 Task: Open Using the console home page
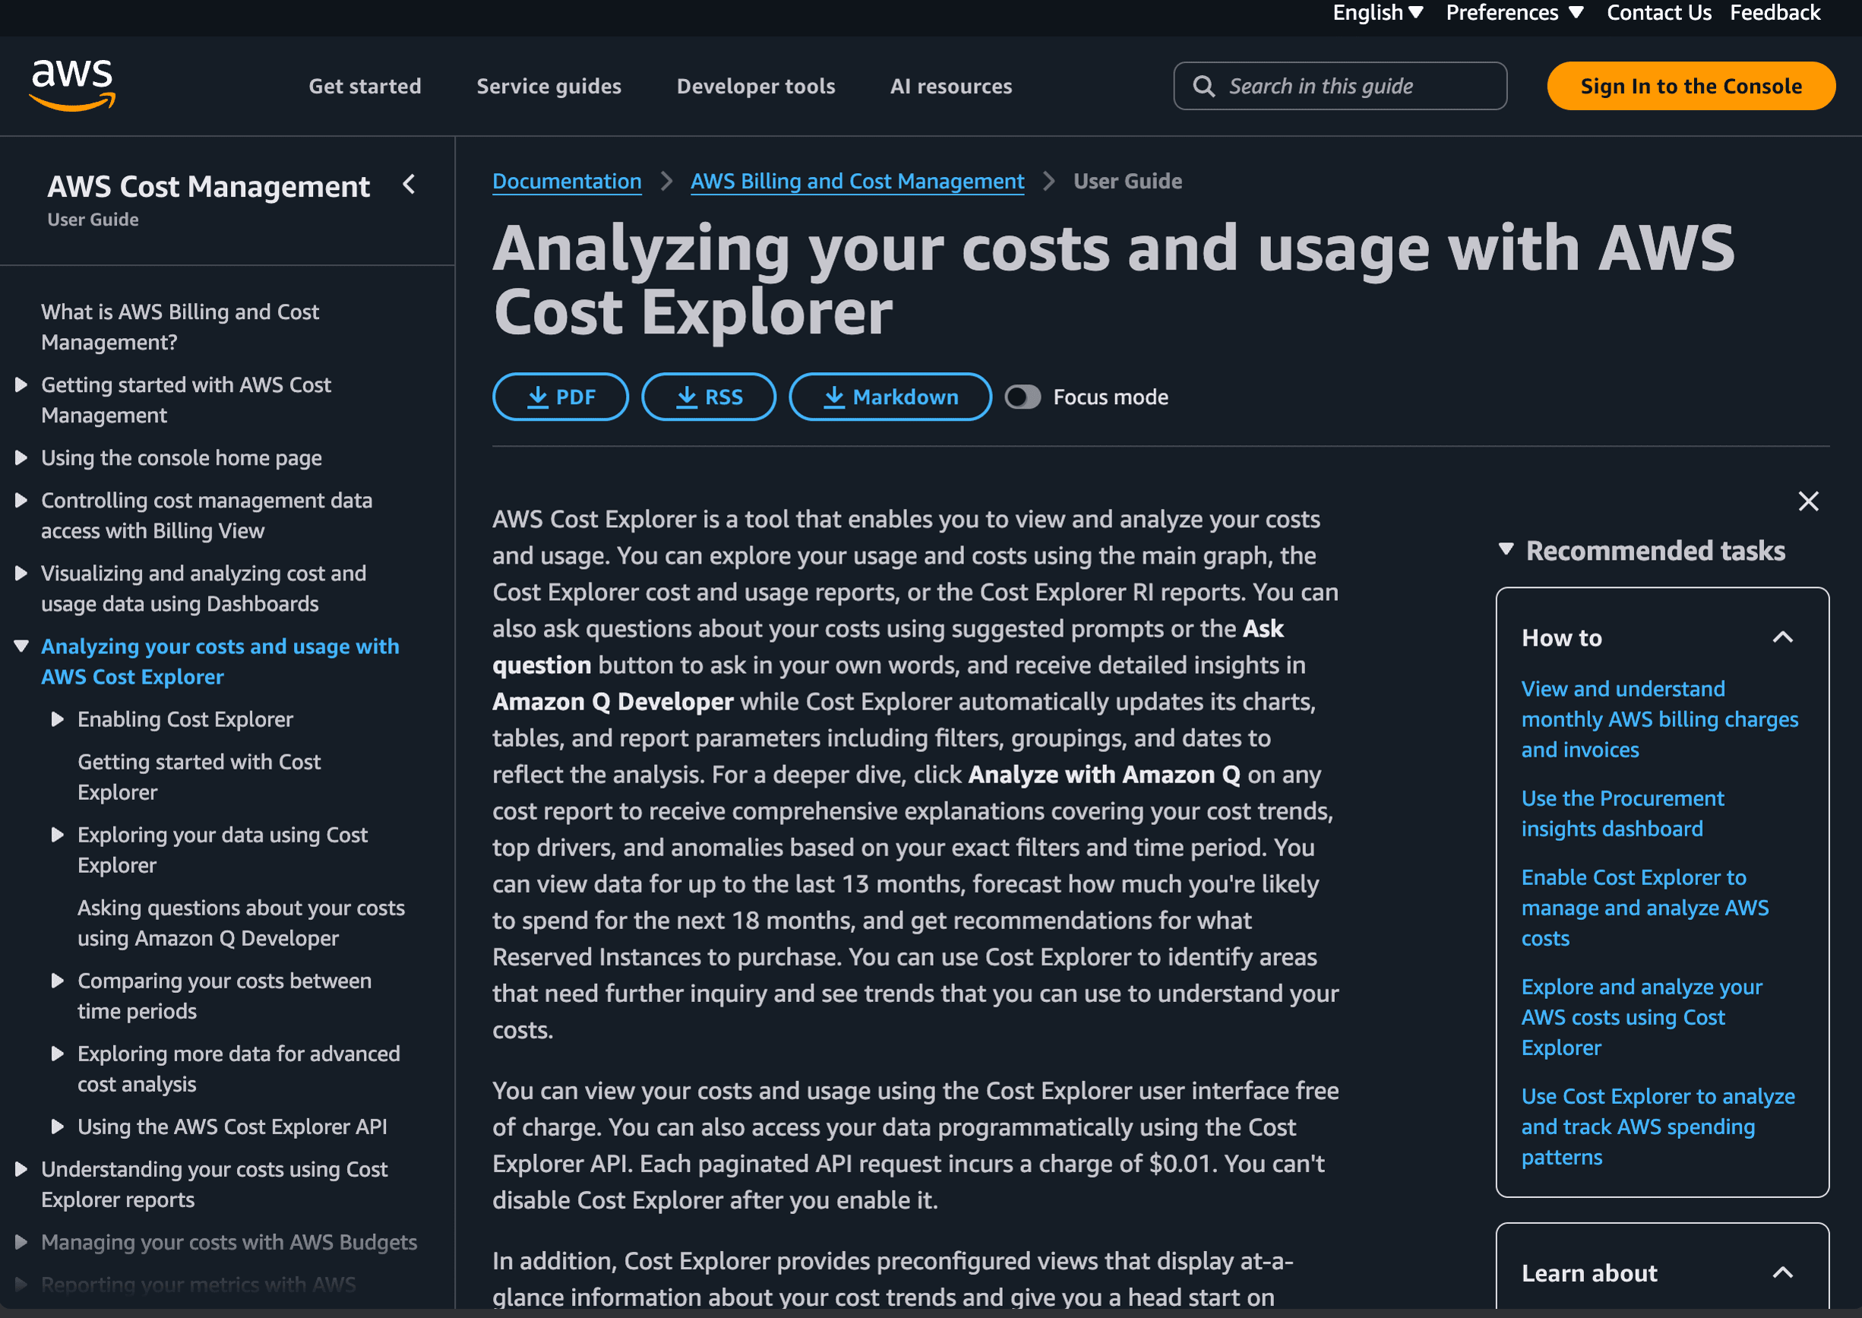[x=182, y=458]
